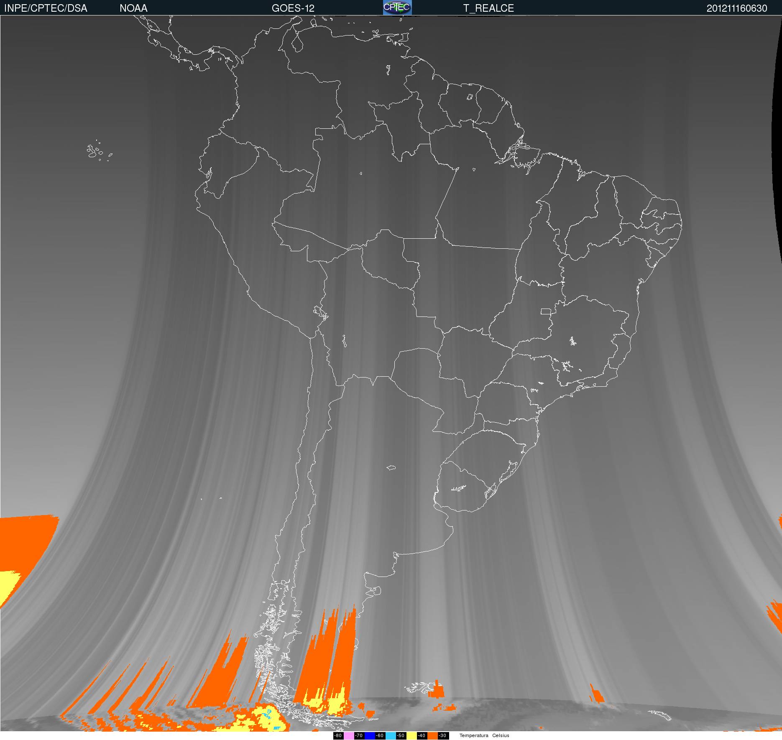Click the INPE/CPTEC/DSA header text

point(46,8)
